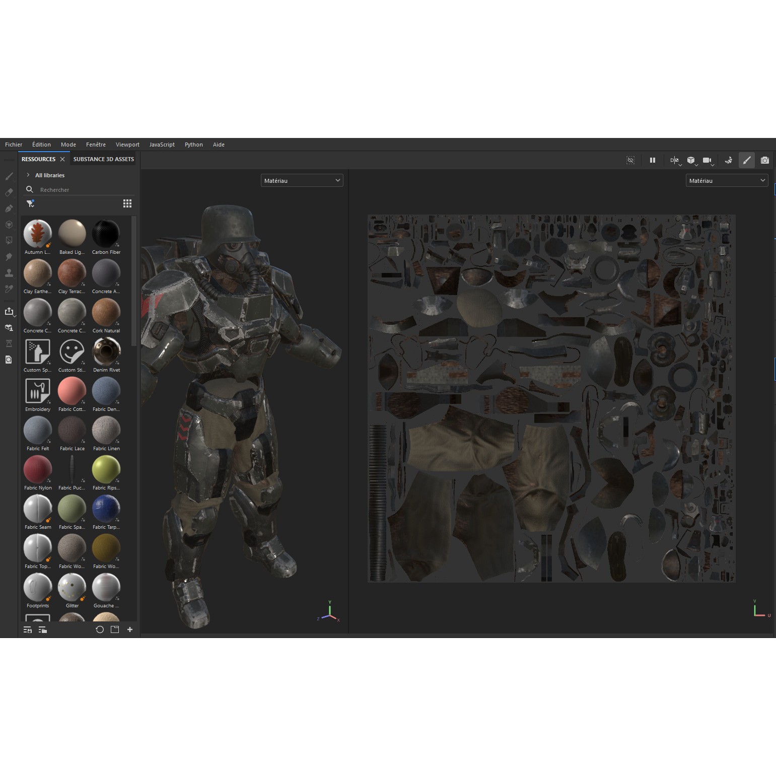Refresh the resources library

[x=100, y=629]
